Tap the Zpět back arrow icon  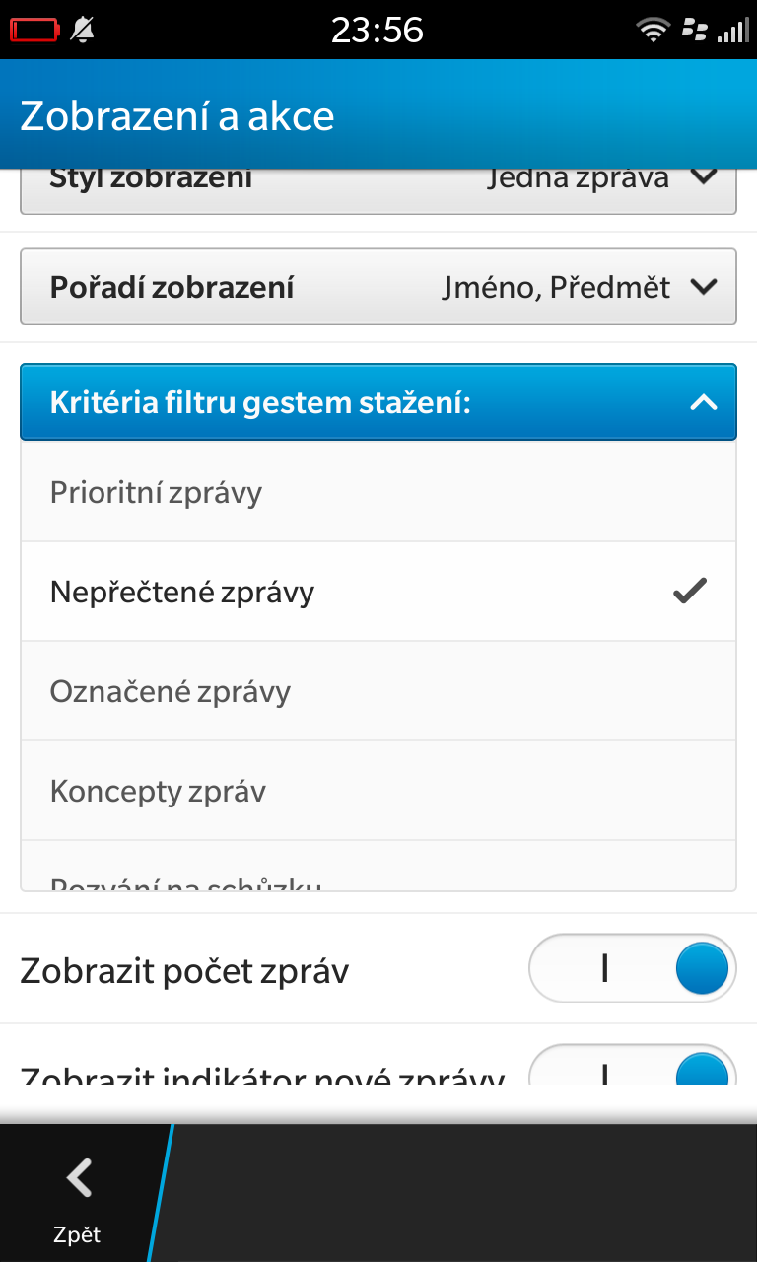point(79,1177)
